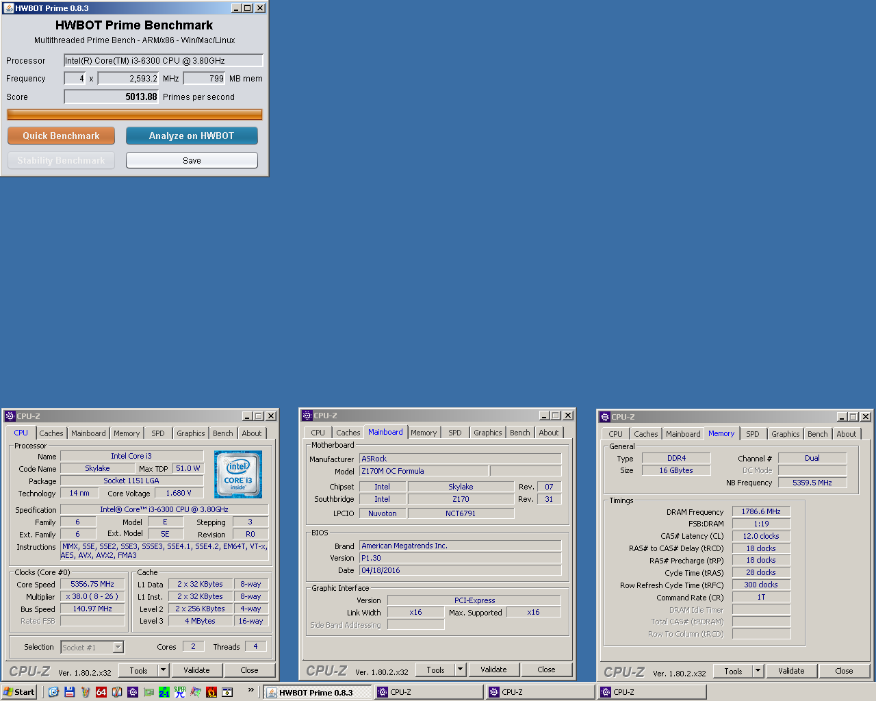Click the Score field showing 5013.88

click(112, 97)
